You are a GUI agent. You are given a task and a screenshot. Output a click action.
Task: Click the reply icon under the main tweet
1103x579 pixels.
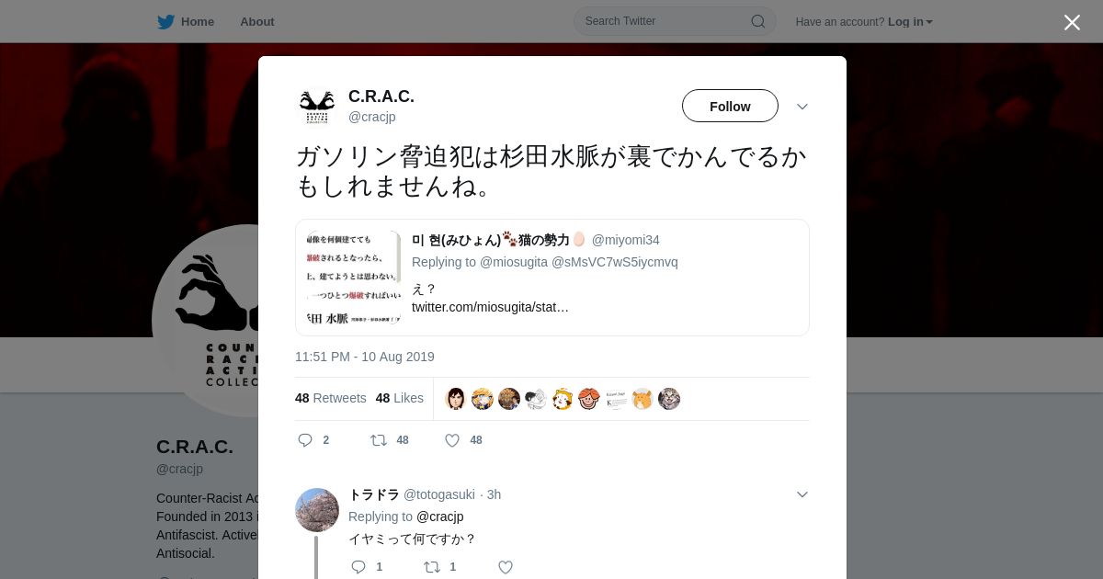[x=305, y=440]
